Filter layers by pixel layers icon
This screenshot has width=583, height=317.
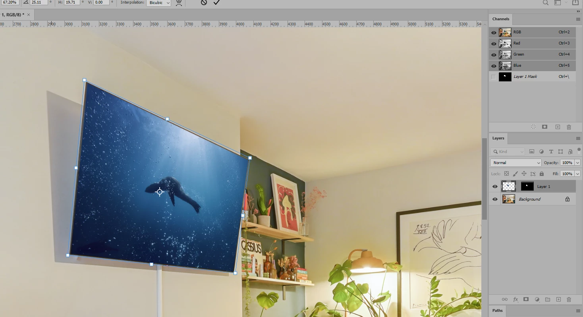[x=532, y=152]
